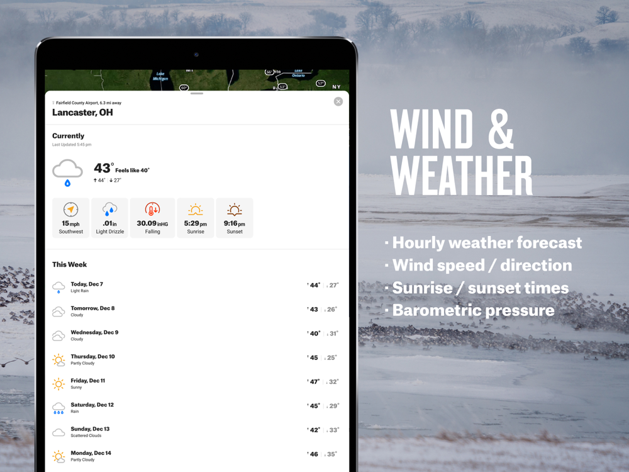Tap the wind compass icon
Image resolution: width=629 pixels, height=472 pixels.
click(x=70, y=210)
